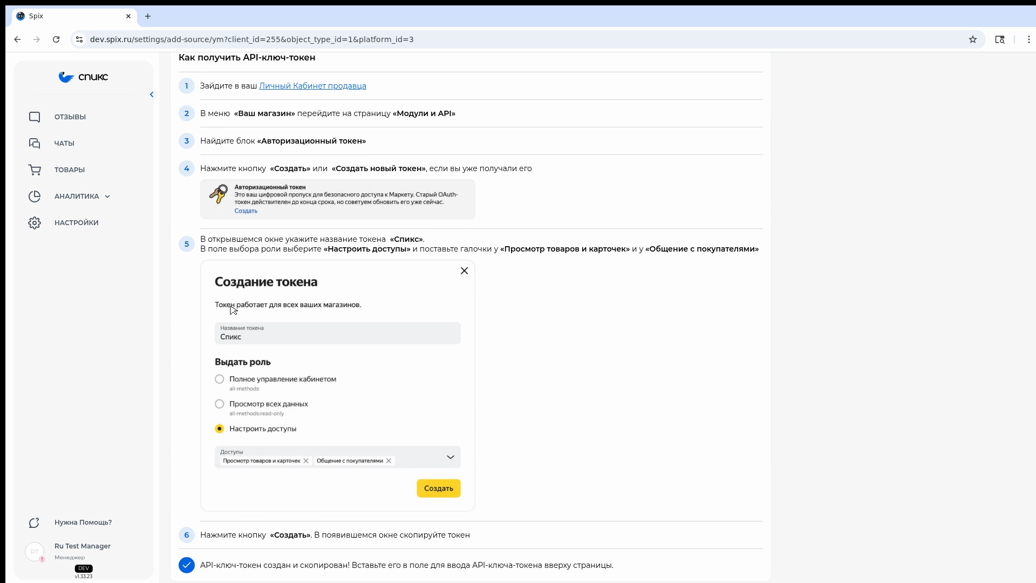Image resolution: width=1036 pixels, height=583 pixels.
Task: View site information icon in address bar
Action: pos(79,39)
